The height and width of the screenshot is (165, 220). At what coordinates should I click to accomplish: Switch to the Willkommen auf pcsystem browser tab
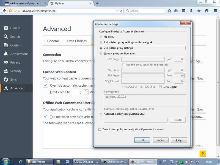point(25,3)
